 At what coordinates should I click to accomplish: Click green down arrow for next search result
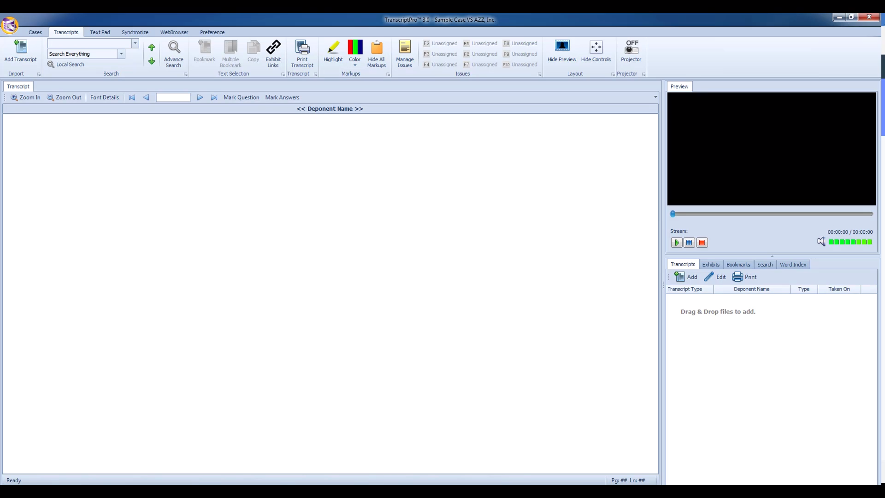152,61
